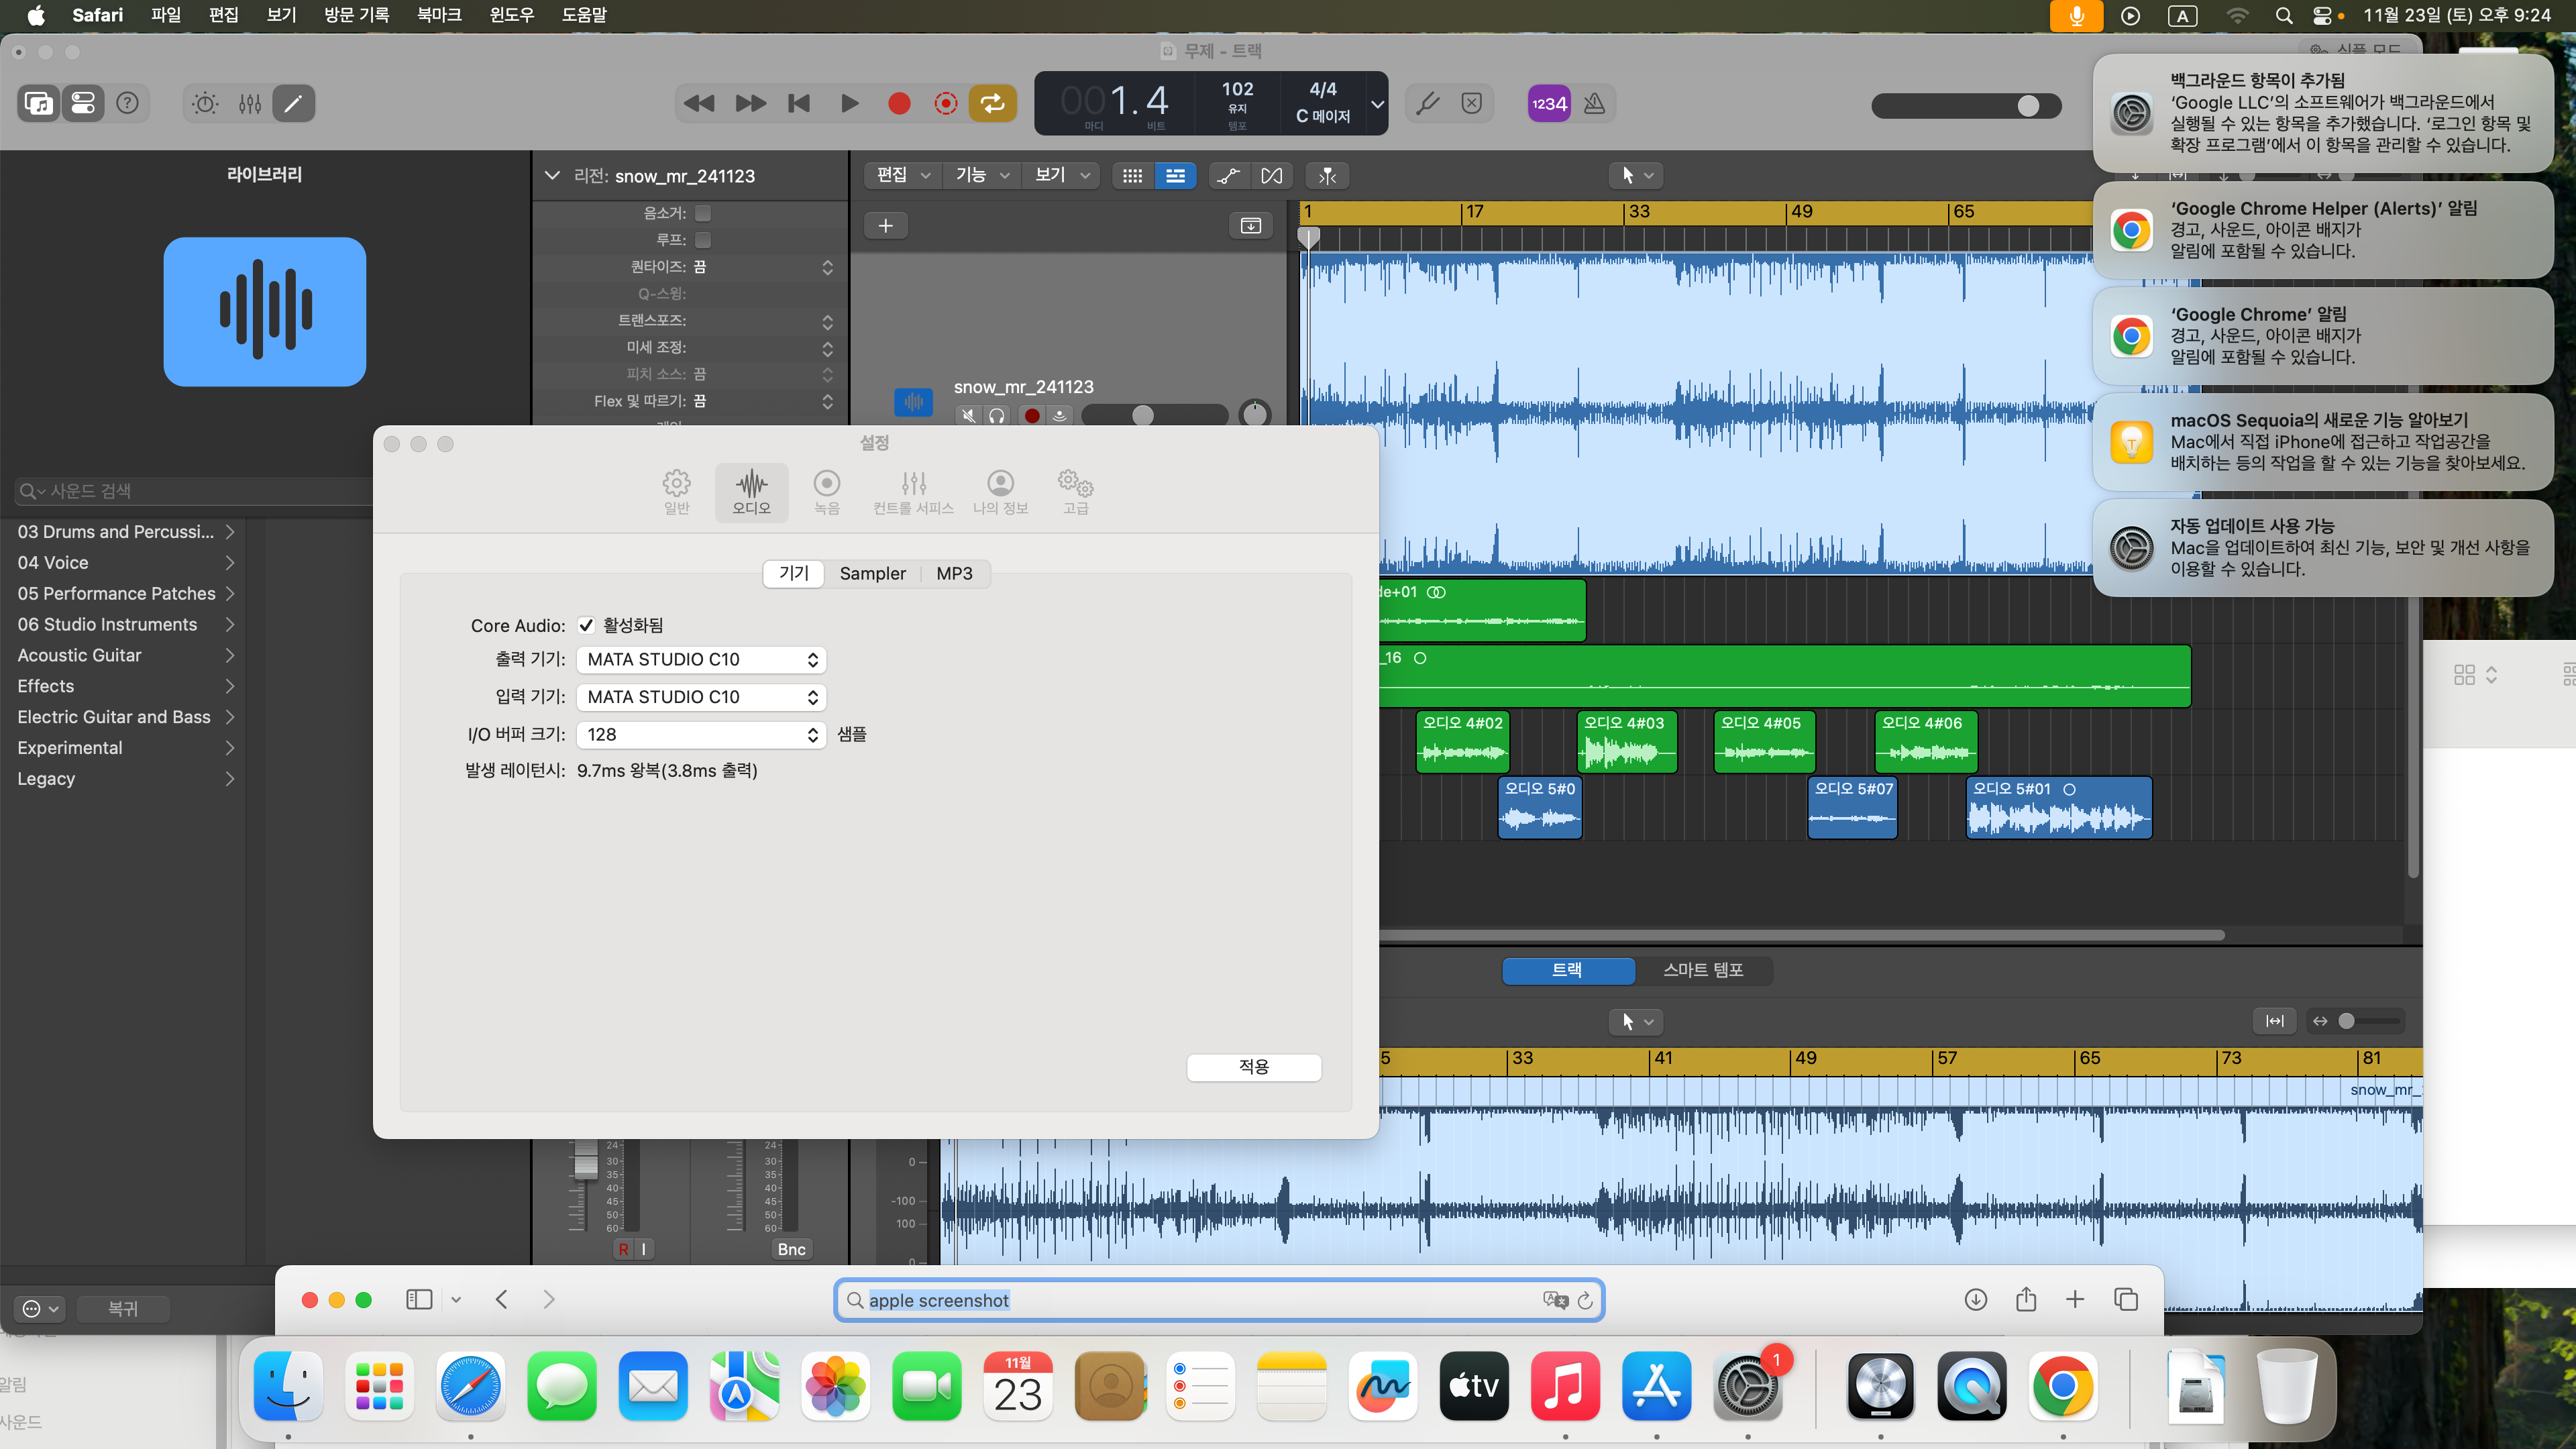Switch to the Sampler tab
The width and height of the screenshot is (2576, 1449).
(872, 573)
